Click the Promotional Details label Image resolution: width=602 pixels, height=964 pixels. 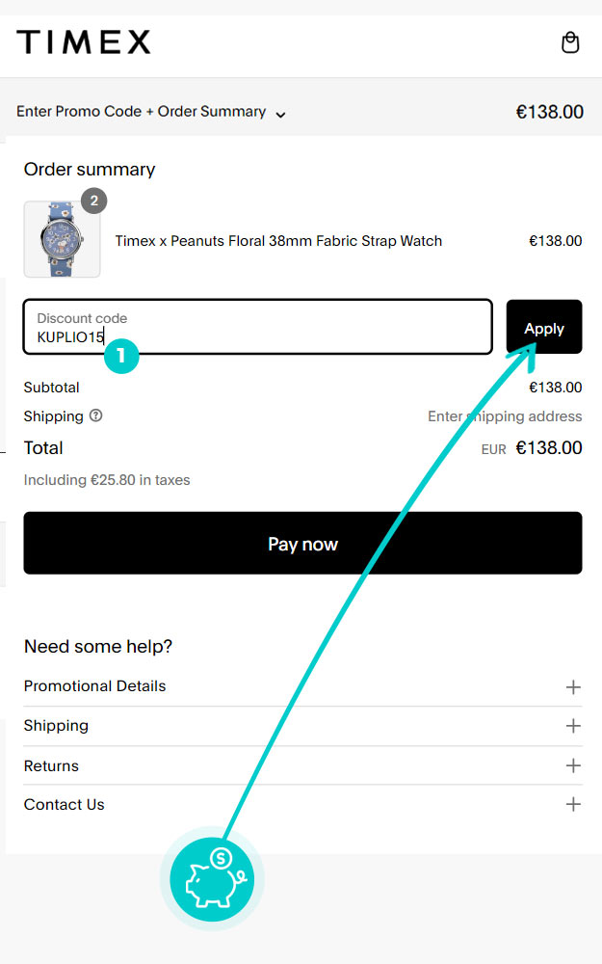[94, 686]
